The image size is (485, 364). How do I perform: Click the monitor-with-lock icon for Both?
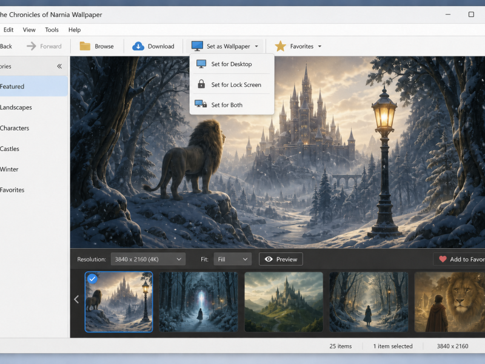[x=201, y=104]
